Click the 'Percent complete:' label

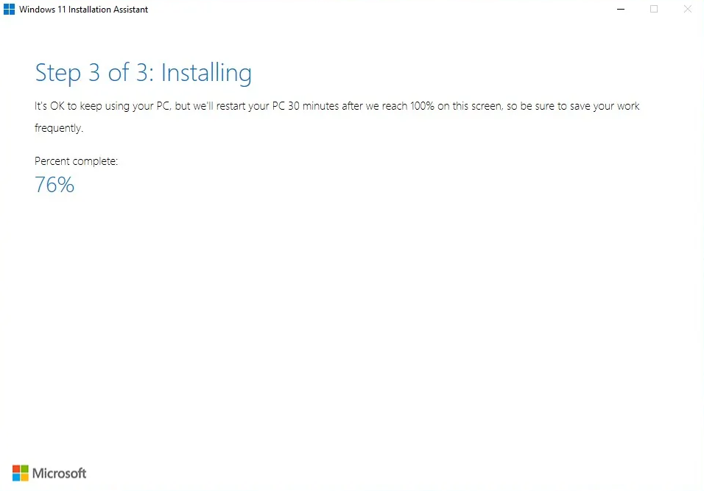coord(76,161)
